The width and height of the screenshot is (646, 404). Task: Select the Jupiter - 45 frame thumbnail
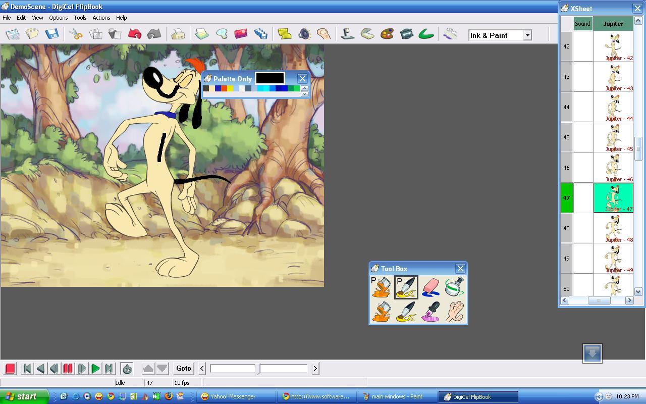pos(613,137)
